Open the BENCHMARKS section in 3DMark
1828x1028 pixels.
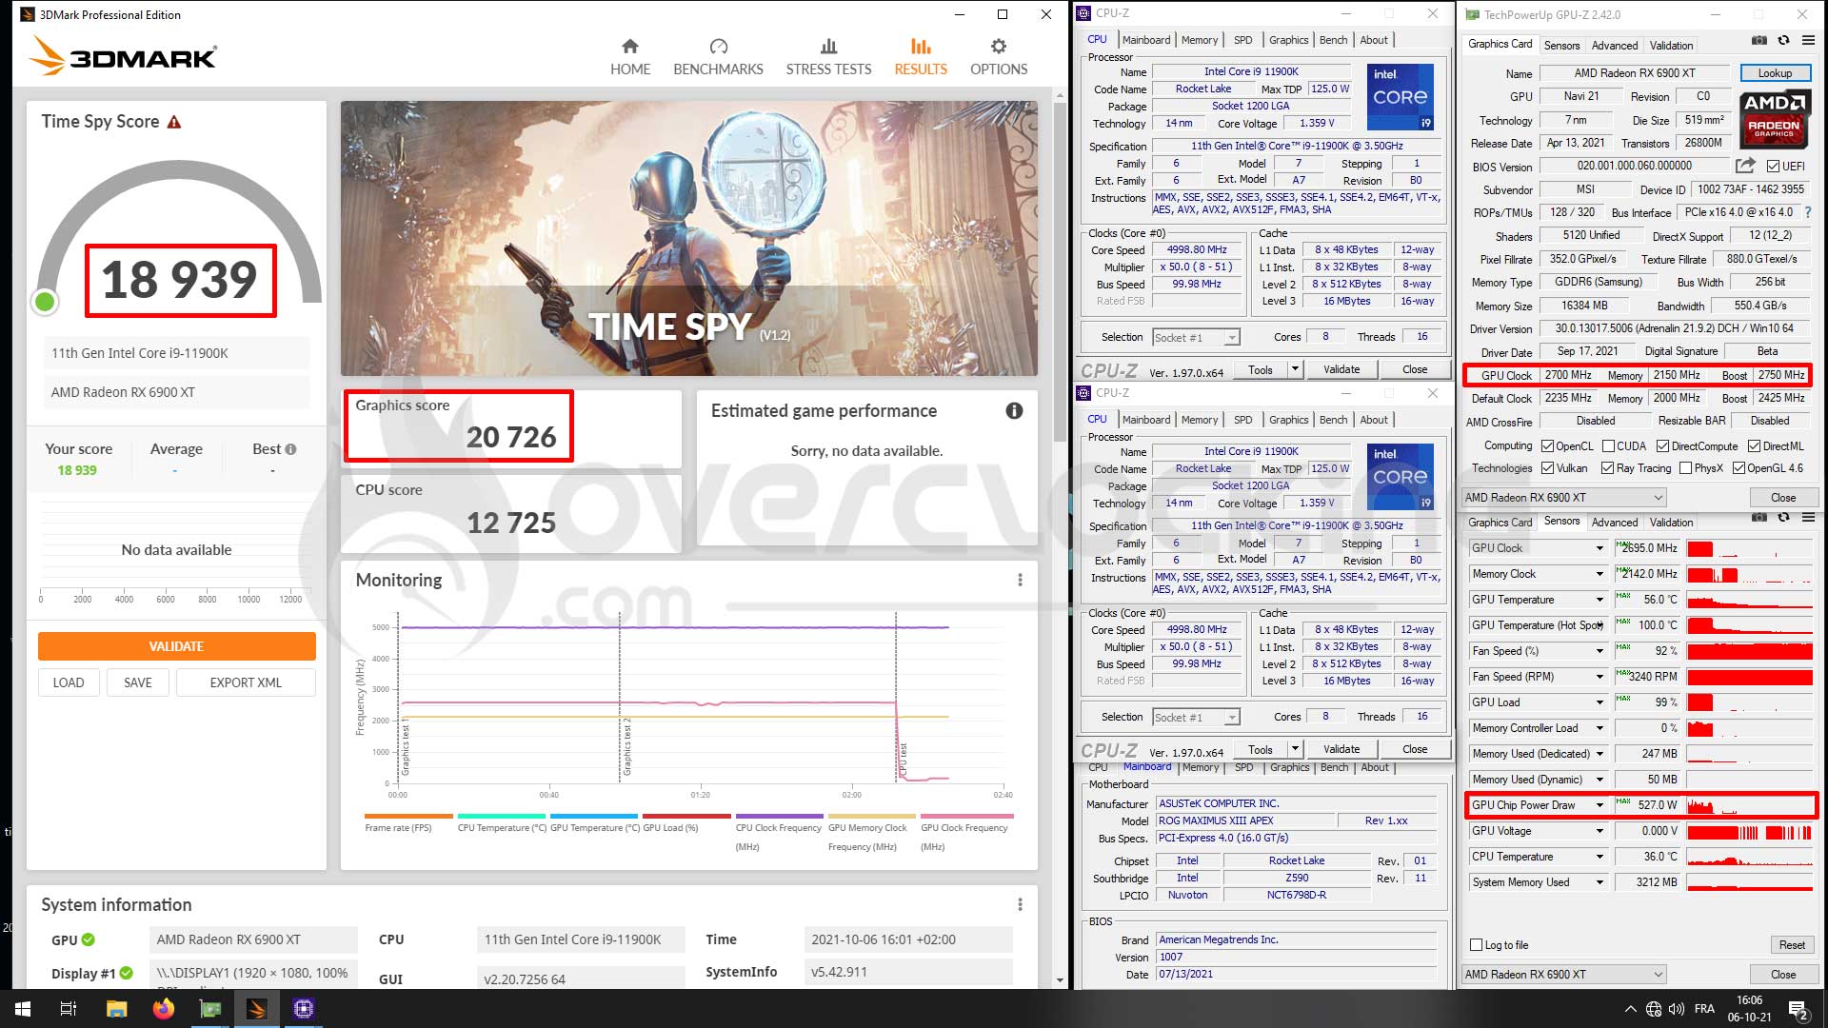point(718,57)
